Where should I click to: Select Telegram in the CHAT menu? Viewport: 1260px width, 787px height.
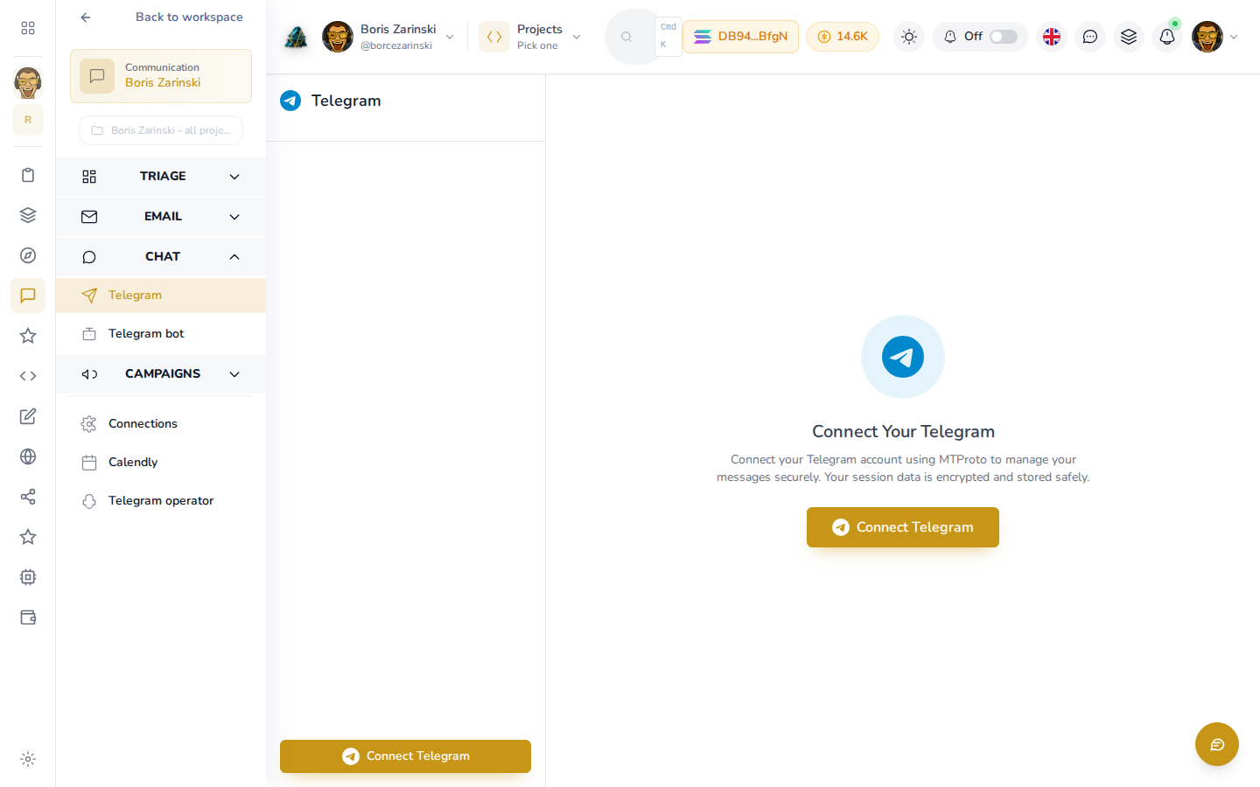click(x=161, y=296)
